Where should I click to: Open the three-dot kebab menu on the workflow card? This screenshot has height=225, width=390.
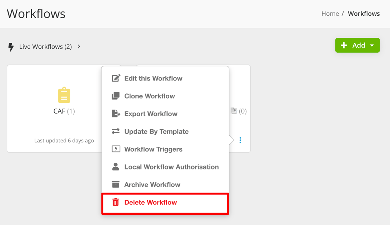(x=240, y=140)
